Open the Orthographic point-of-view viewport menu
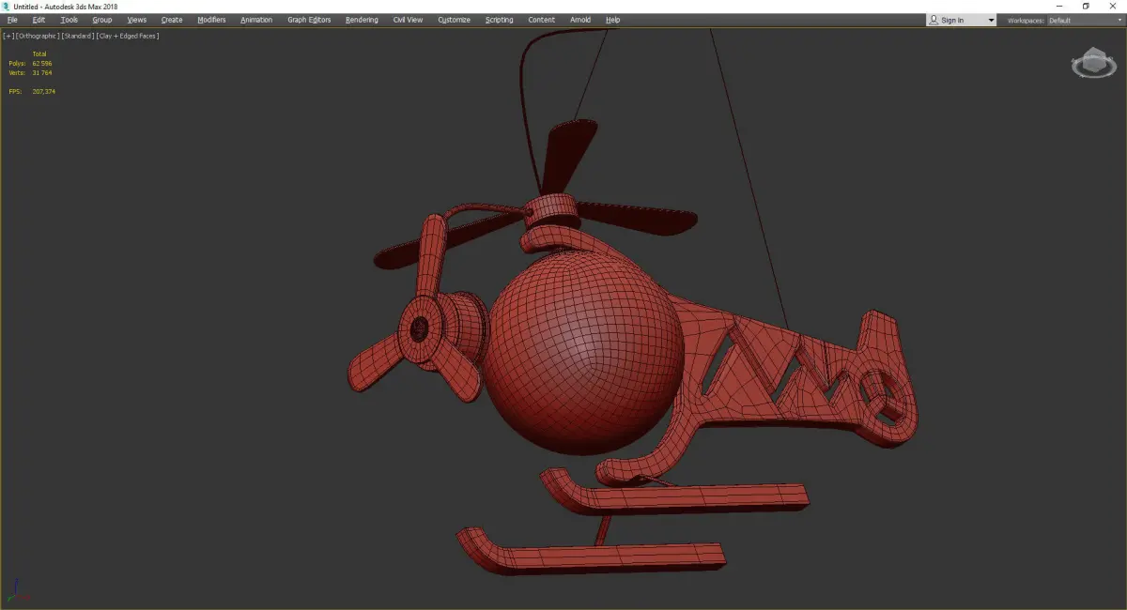The image size is (1127, 610). coord(38,36)
